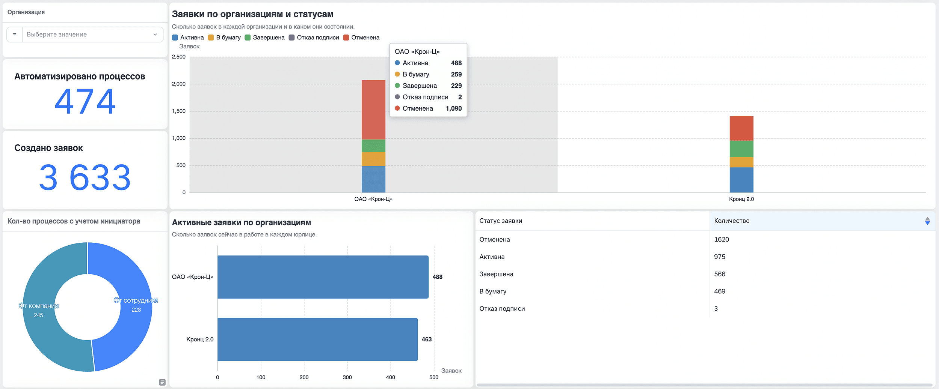This screenshot has width=939, height=389.
Task: Select the Завершена row in status table
Action: tap(705, 274)
